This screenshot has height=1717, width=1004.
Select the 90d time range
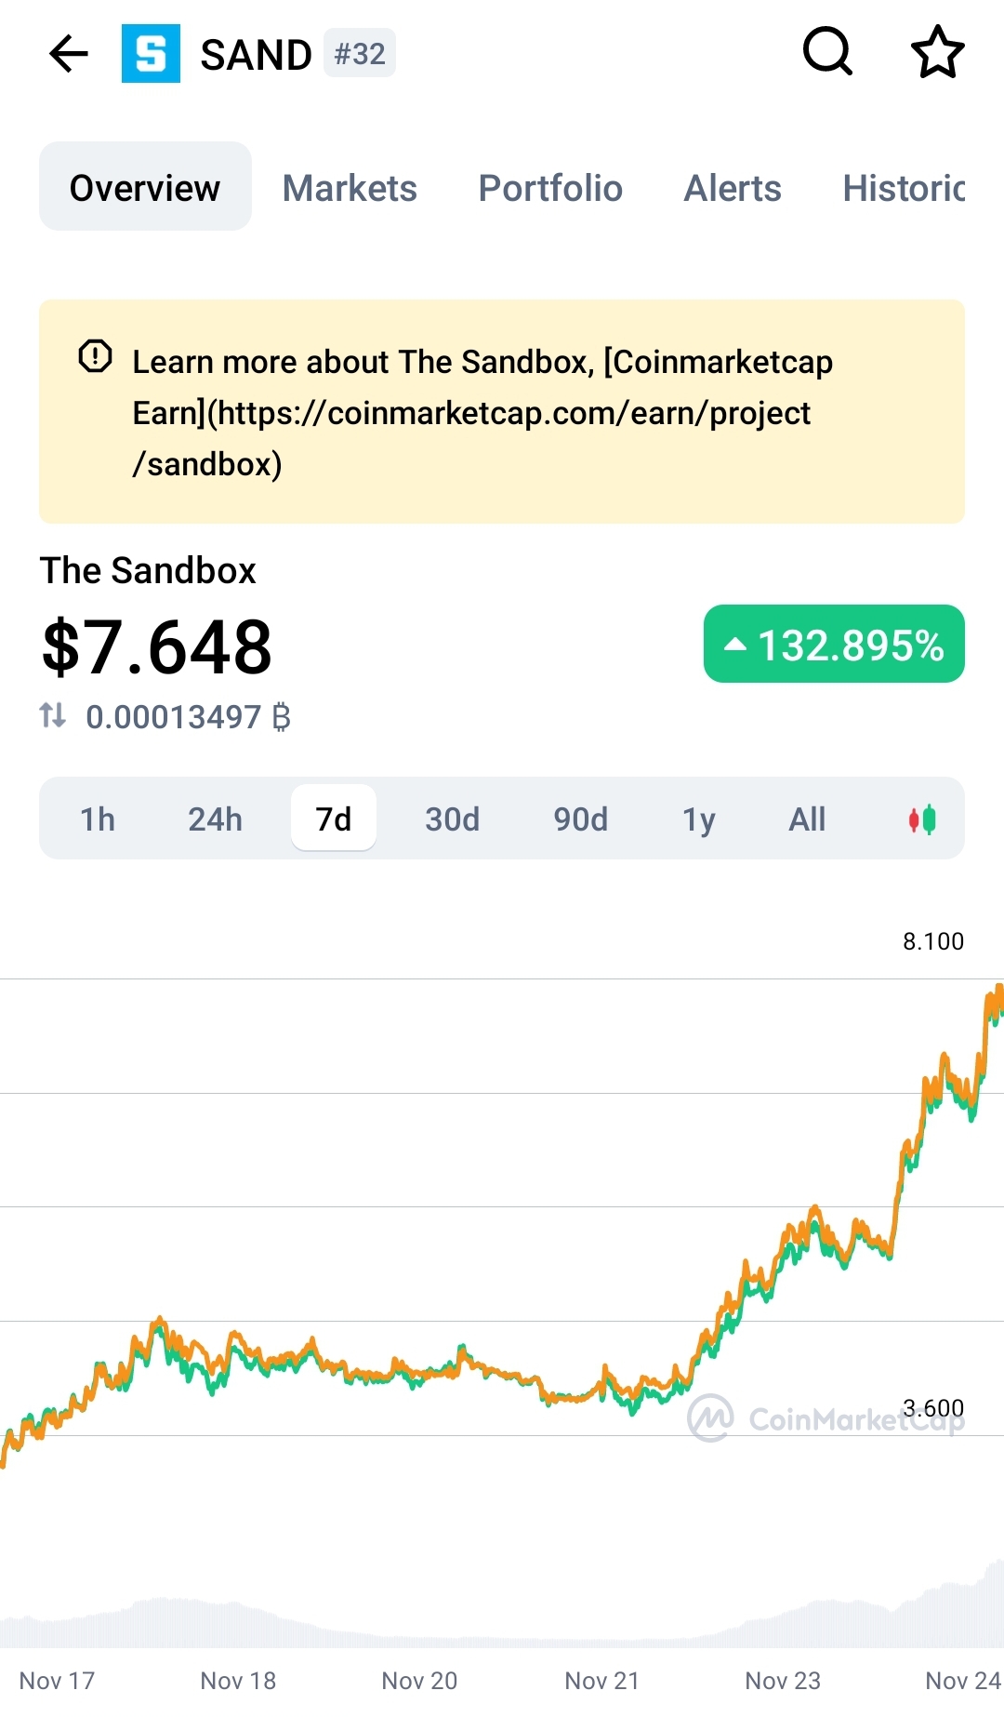pyautogui.click(x=580, y=819)
